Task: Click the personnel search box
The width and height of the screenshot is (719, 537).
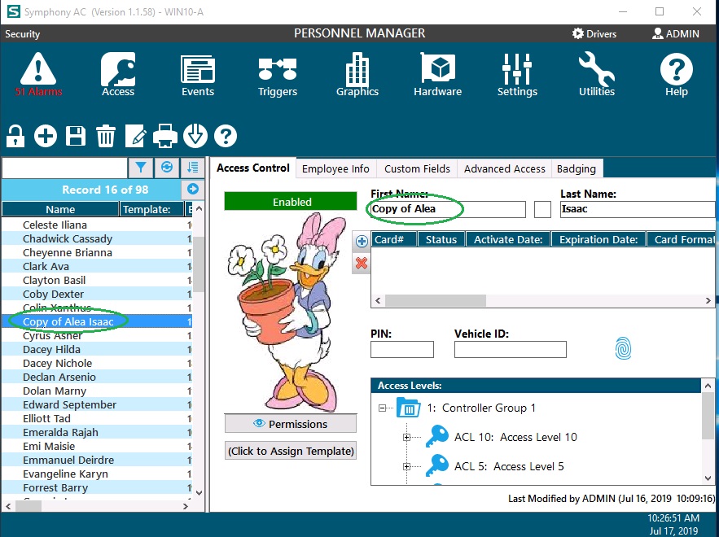Action: pyautogui.click(x=64, y=168)
